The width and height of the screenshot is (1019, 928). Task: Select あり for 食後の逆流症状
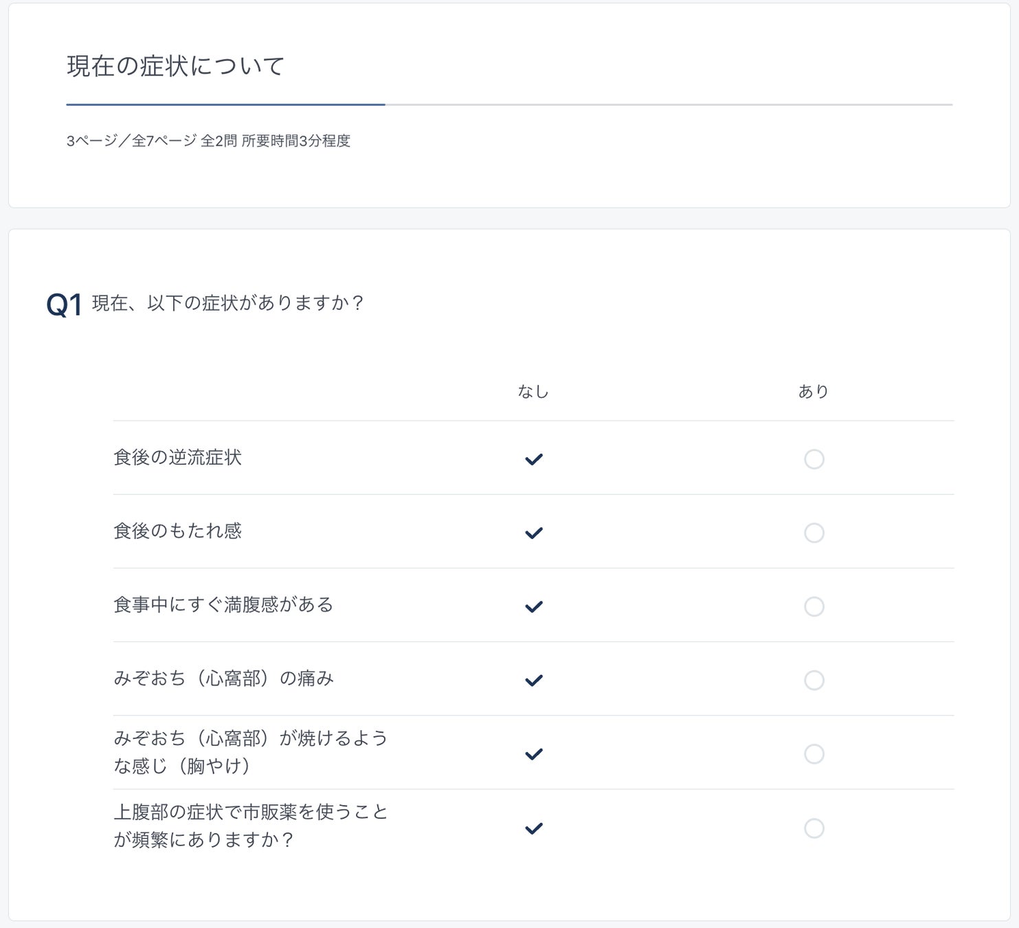pos(814,459)
